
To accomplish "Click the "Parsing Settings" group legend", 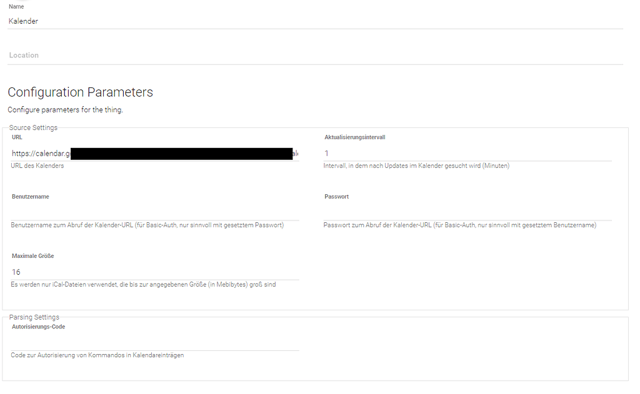I will pos(34,317).
